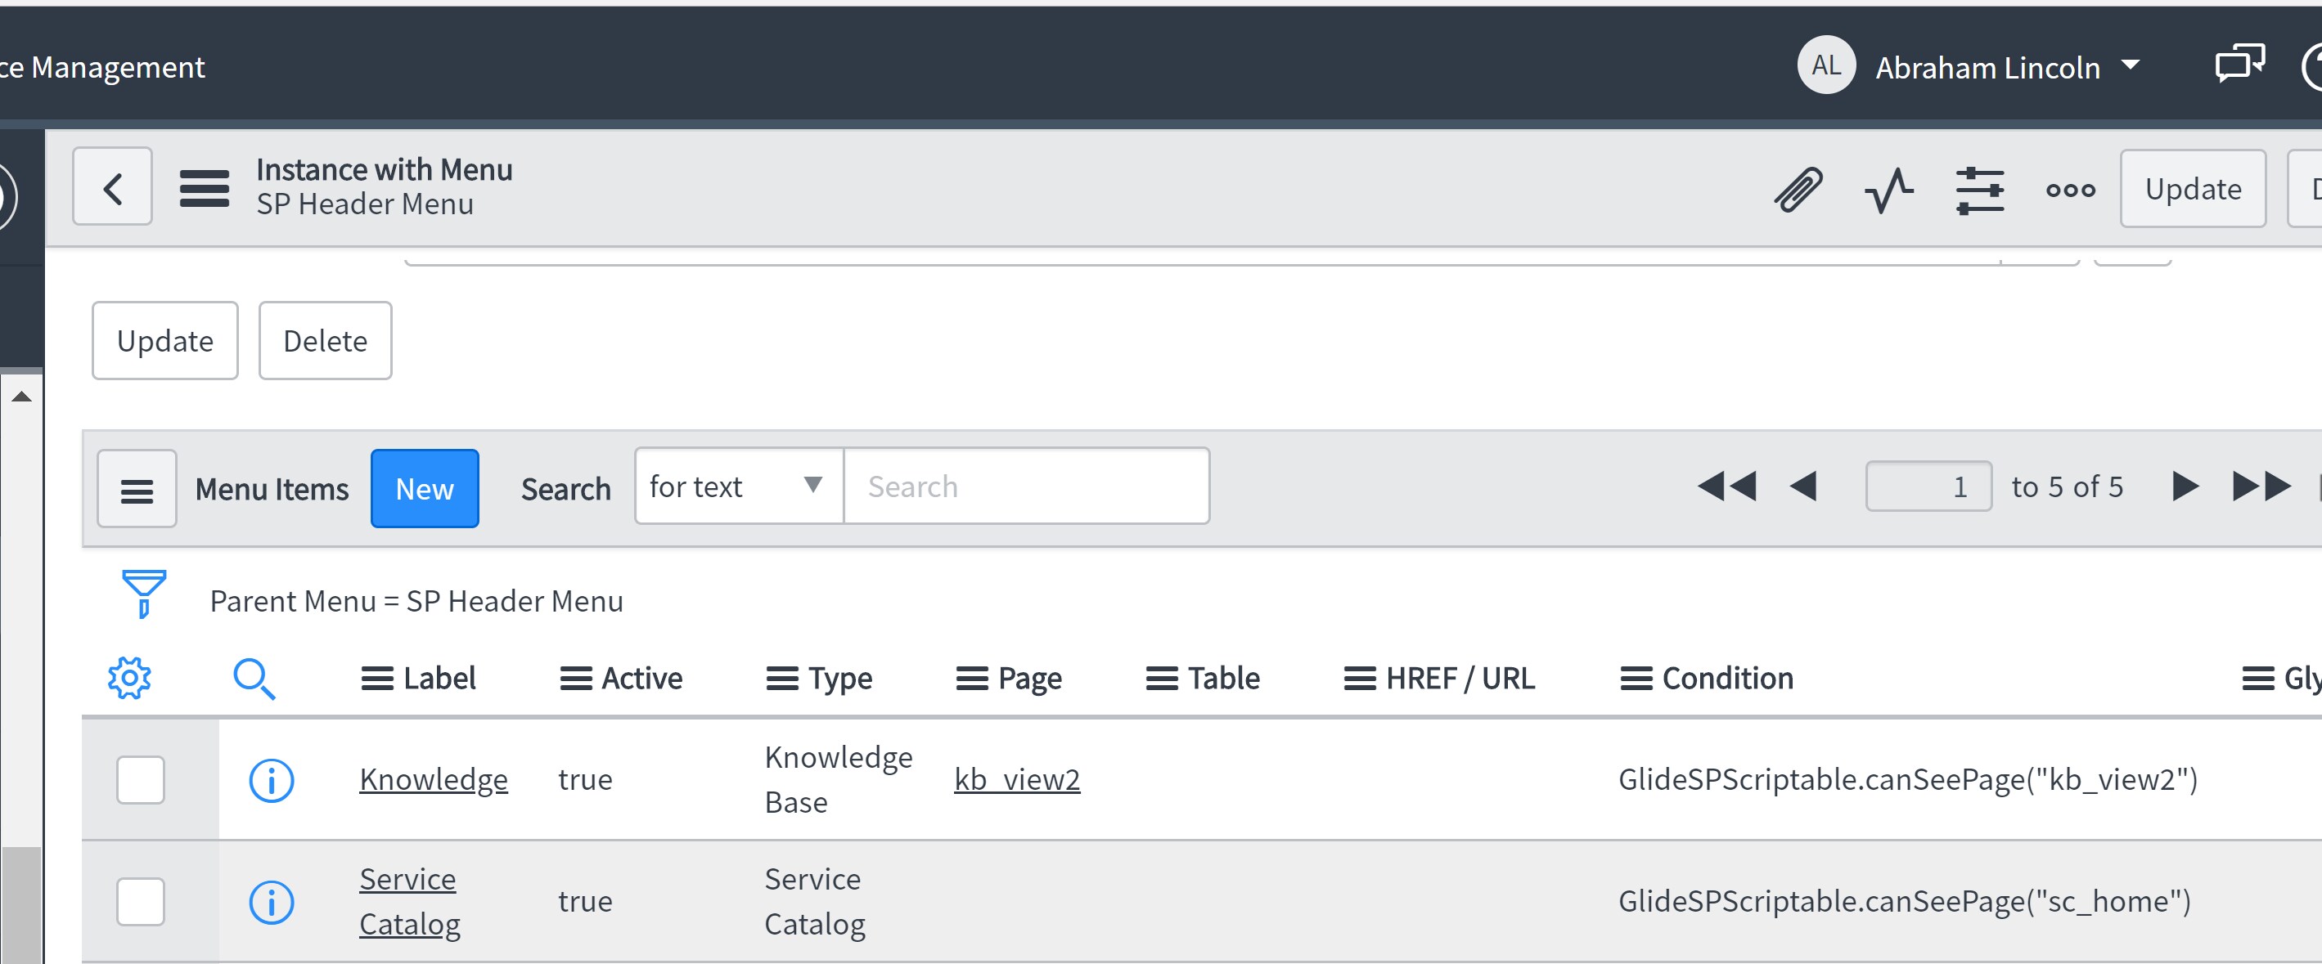
Task: Open the Type column options menu
Action: 782,679
